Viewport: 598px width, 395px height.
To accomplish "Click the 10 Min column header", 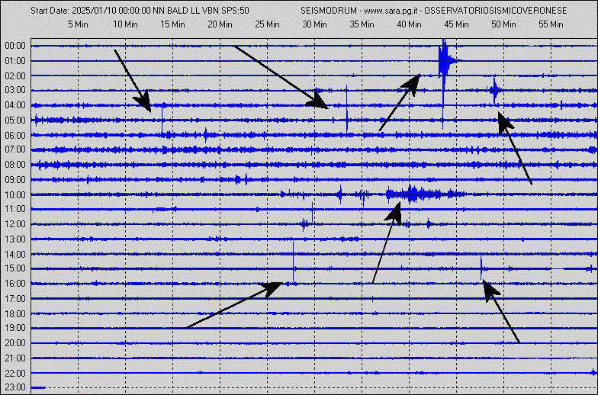I will pyautogui.click(x=125, y=24).
